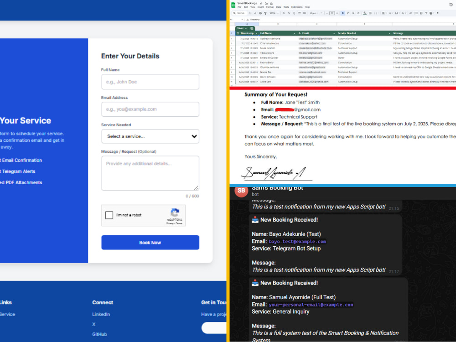Open the font family dropdown
Viewport: 456px width, 342px height.
tap(316, 13)
